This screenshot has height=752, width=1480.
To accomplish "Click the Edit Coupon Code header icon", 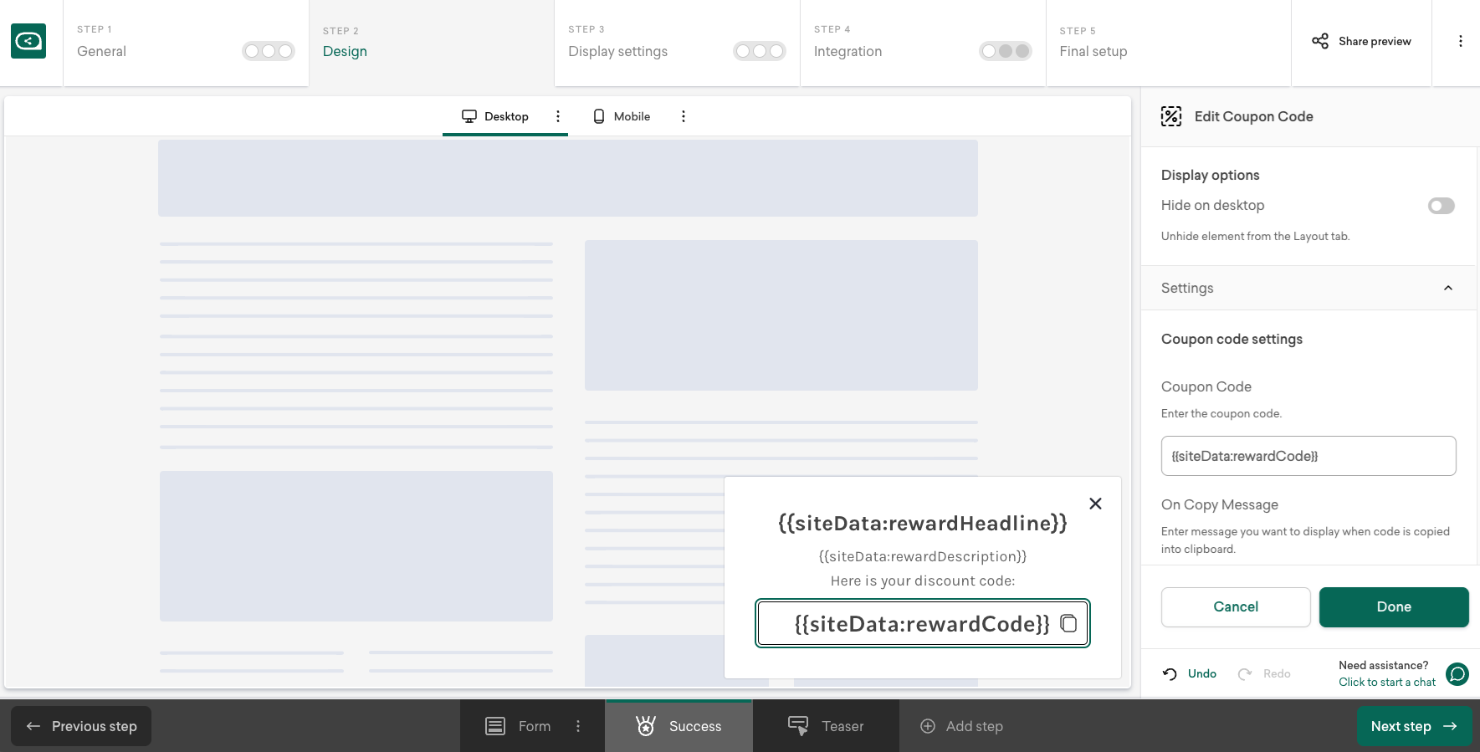I will pos(1171,116).
